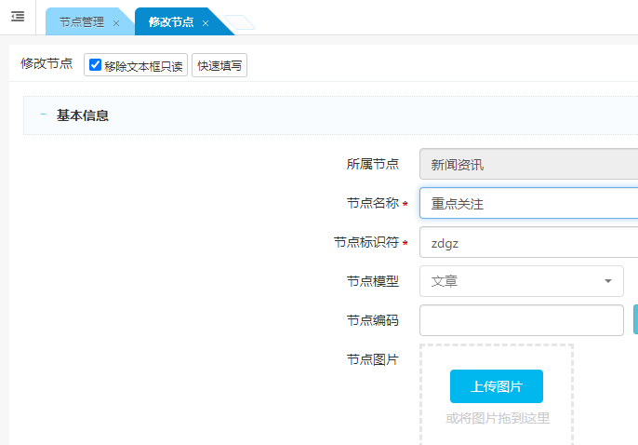This screenshot has height=445, width=638.
Task: Click the blank tab after 修改节点
Action: tap(237, 22)
